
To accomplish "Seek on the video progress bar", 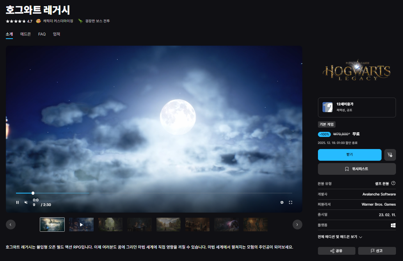I will point(156,193).
